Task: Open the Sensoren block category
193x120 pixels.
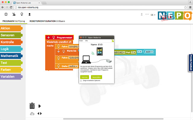Action: tap(11, 35)
